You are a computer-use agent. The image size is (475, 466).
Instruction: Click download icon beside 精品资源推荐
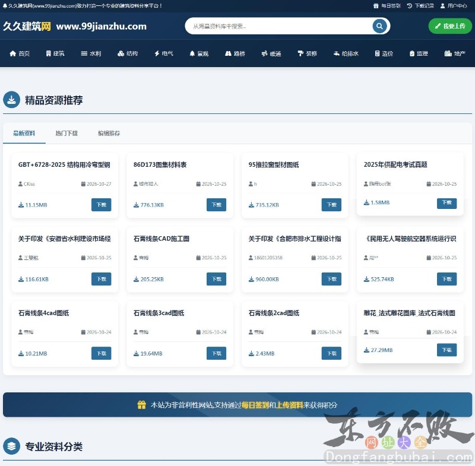click(x=11, y=100)
